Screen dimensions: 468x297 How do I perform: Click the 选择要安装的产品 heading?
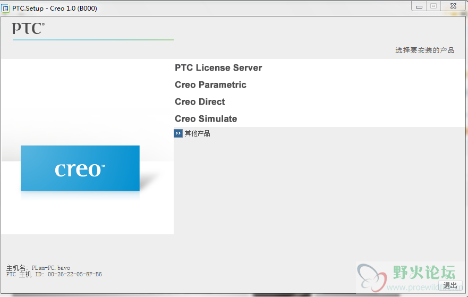coord(424,50)
